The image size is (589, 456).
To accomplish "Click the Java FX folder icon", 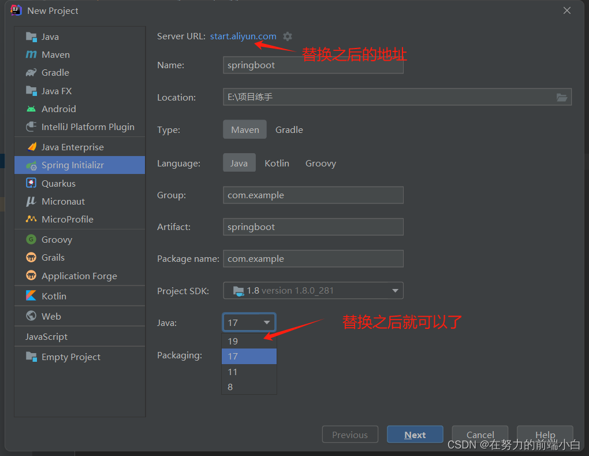I will 31,91.
